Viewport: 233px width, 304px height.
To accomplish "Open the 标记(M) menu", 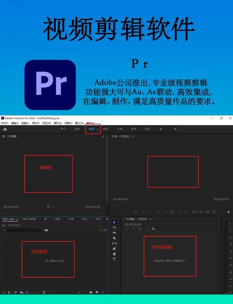I will point(47,123).
